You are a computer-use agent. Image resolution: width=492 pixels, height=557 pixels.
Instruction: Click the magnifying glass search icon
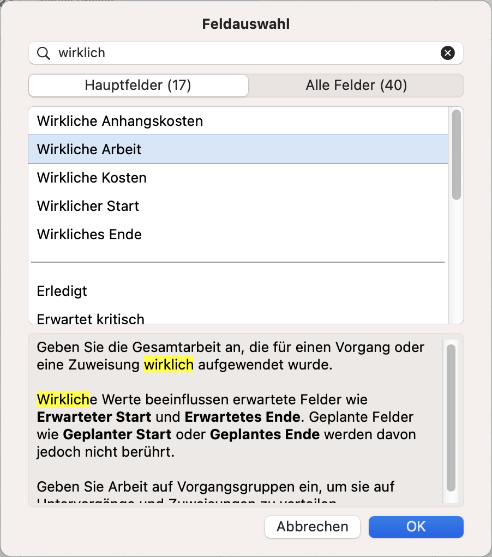pos(44,53)
